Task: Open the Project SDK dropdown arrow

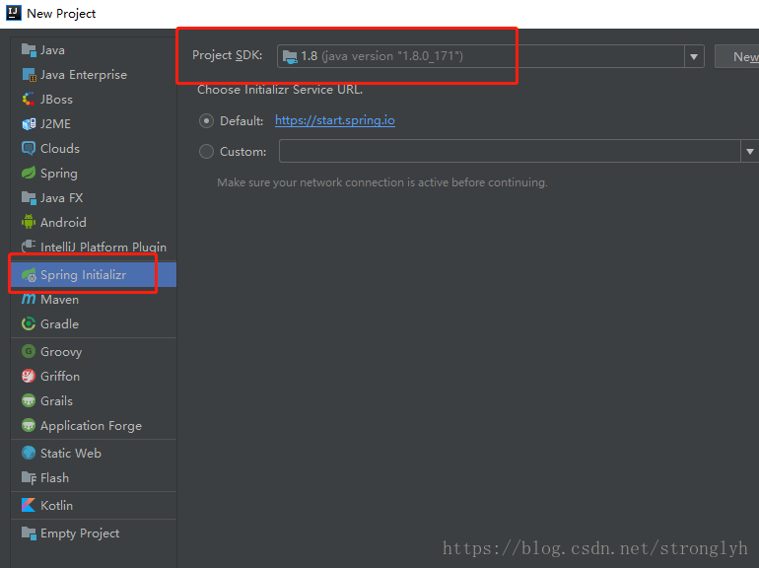Action: click(694, 56)
